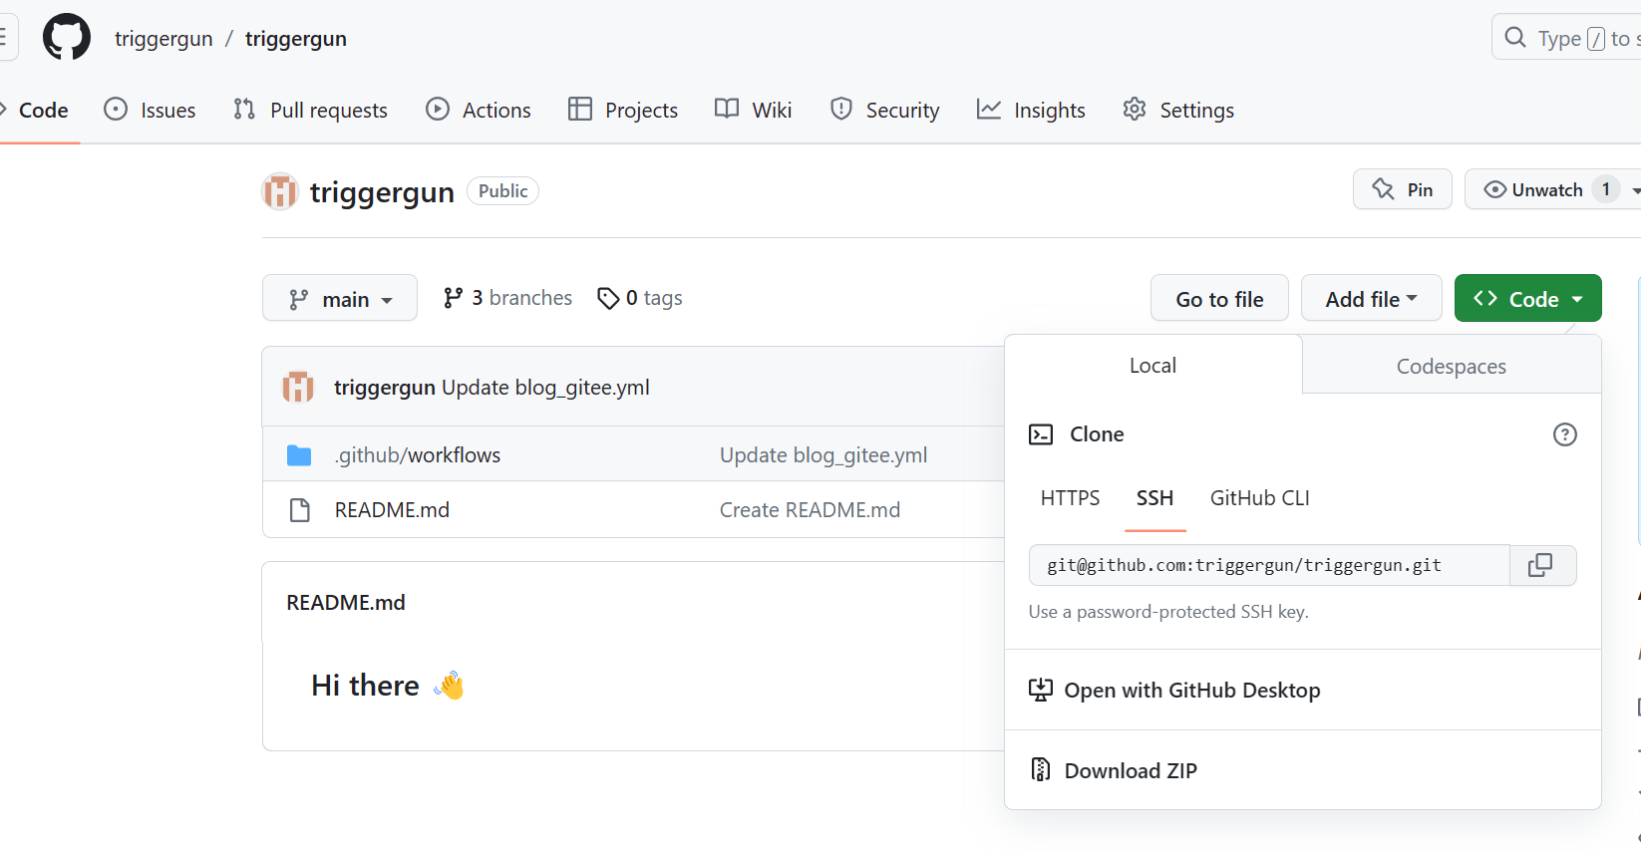The width and height of the screenshot is (1641, 851).
Task: Collapse the green Code dropdown
Action: click(1527, 299)
